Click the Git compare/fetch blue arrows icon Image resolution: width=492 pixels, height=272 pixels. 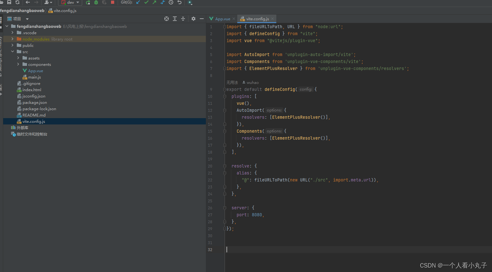163,2
